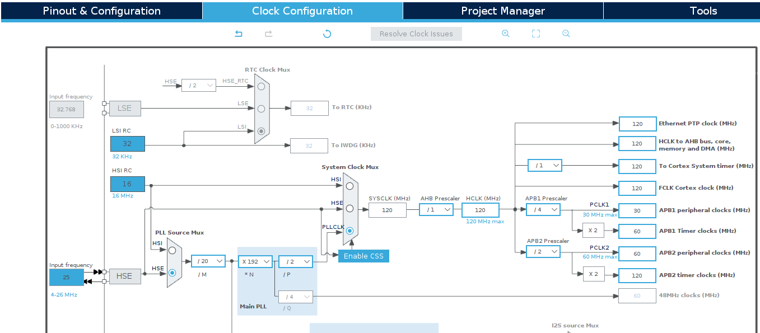Click the Resolve Clock Issues button
The image size is (760, 333).
coord(416,34)
